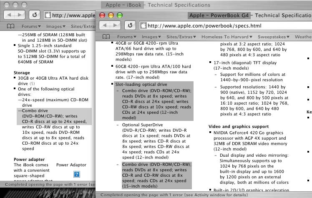Click the Power Adaptor missing-image question icon
Screen dimensions: 312x198
click(77, 174)
